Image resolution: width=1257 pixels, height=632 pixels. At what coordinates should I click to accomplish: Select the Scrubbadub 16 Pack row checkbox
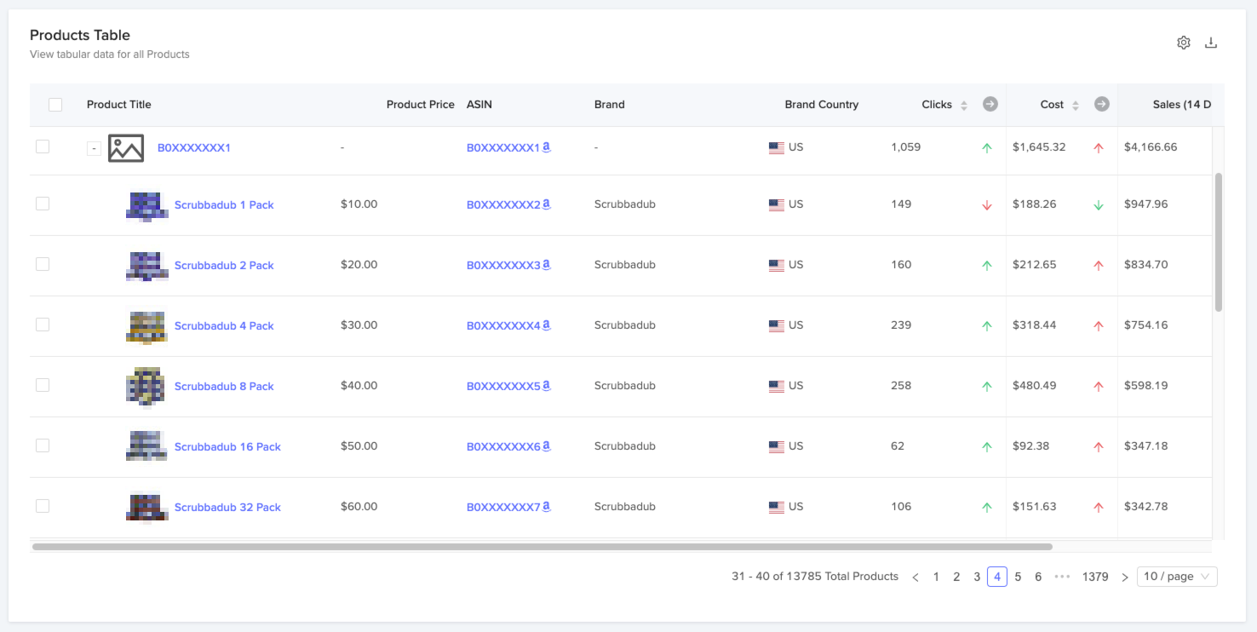(43, 445)
